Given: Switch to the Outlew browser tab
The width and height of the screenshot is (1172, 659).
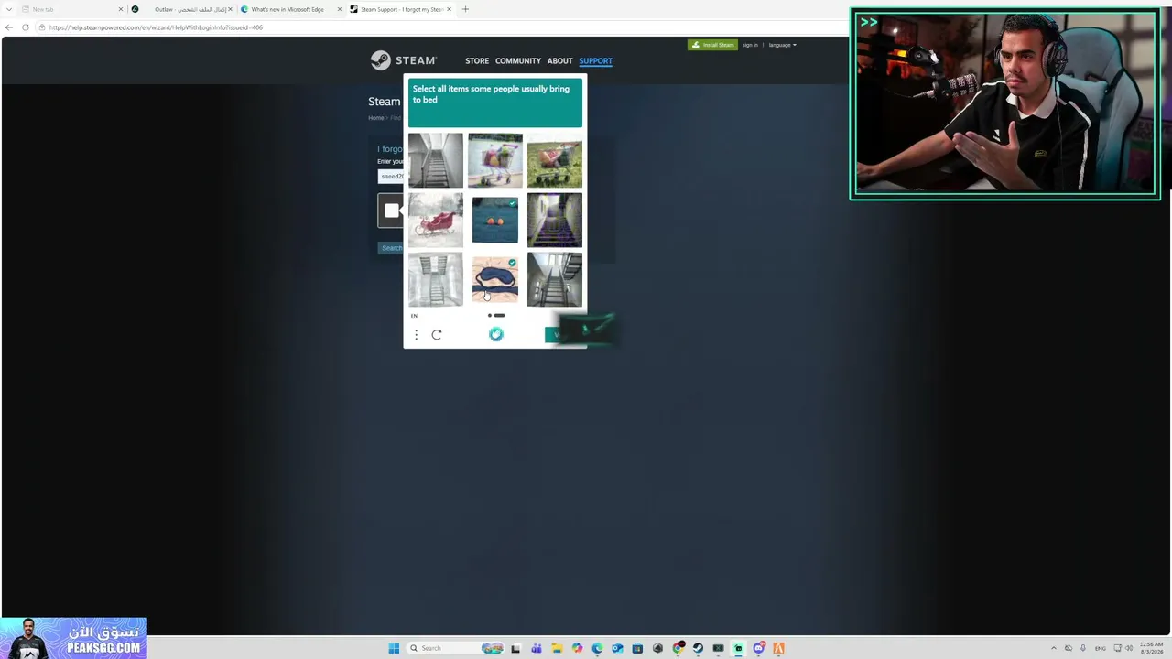Looking at the screenshot, I should click(x=181, y=9).
